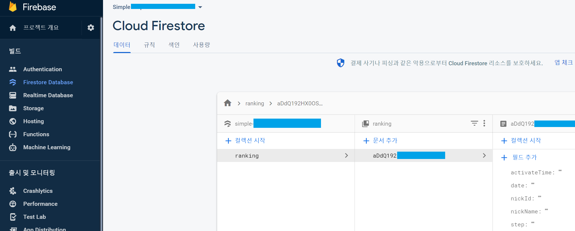The height and width of the screenshot is (231, 575).
Task: Click 필드 추가 to add field
Action: pos(524,157)
